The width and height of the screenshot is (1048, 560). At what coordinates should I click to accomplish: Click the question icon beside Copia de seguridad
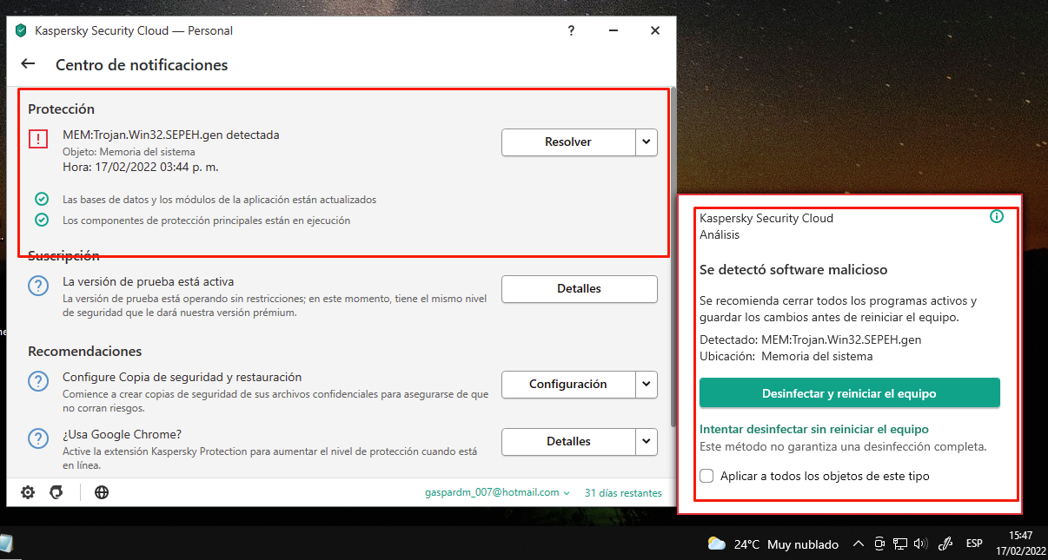38,381
